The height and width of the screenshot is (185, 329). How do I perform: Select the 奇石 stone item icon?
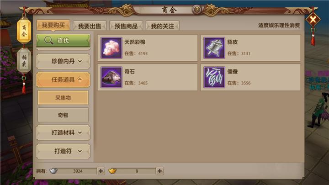[111, 77]
